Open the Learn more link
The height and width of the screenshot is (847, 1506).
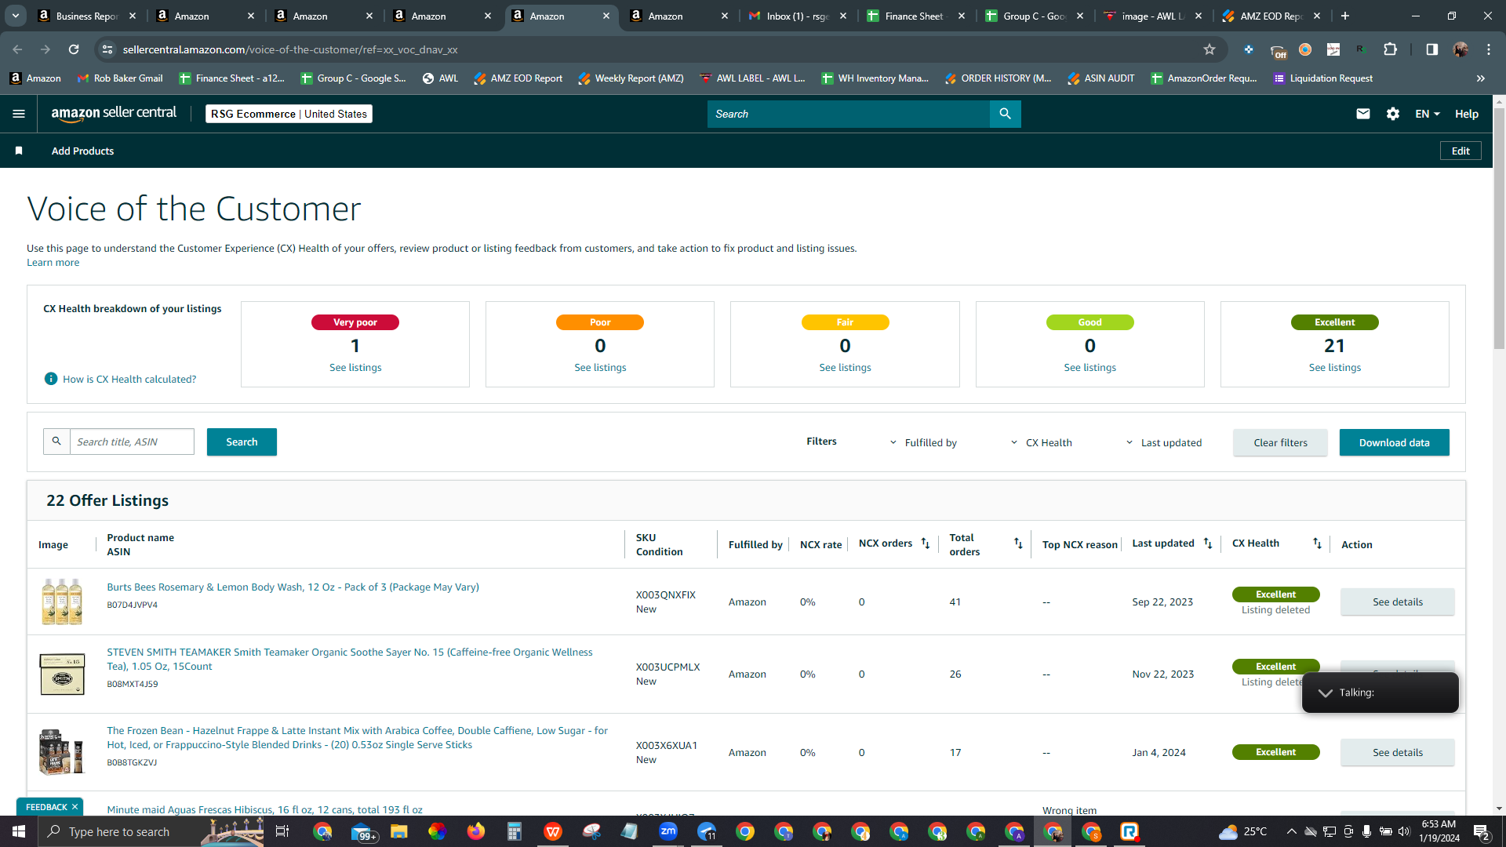pos(53,263)
